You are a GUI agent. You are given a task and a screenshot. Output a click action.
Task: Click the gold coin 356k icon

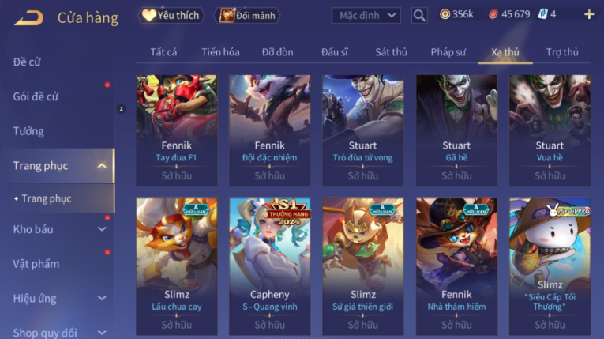coord(445,14)
